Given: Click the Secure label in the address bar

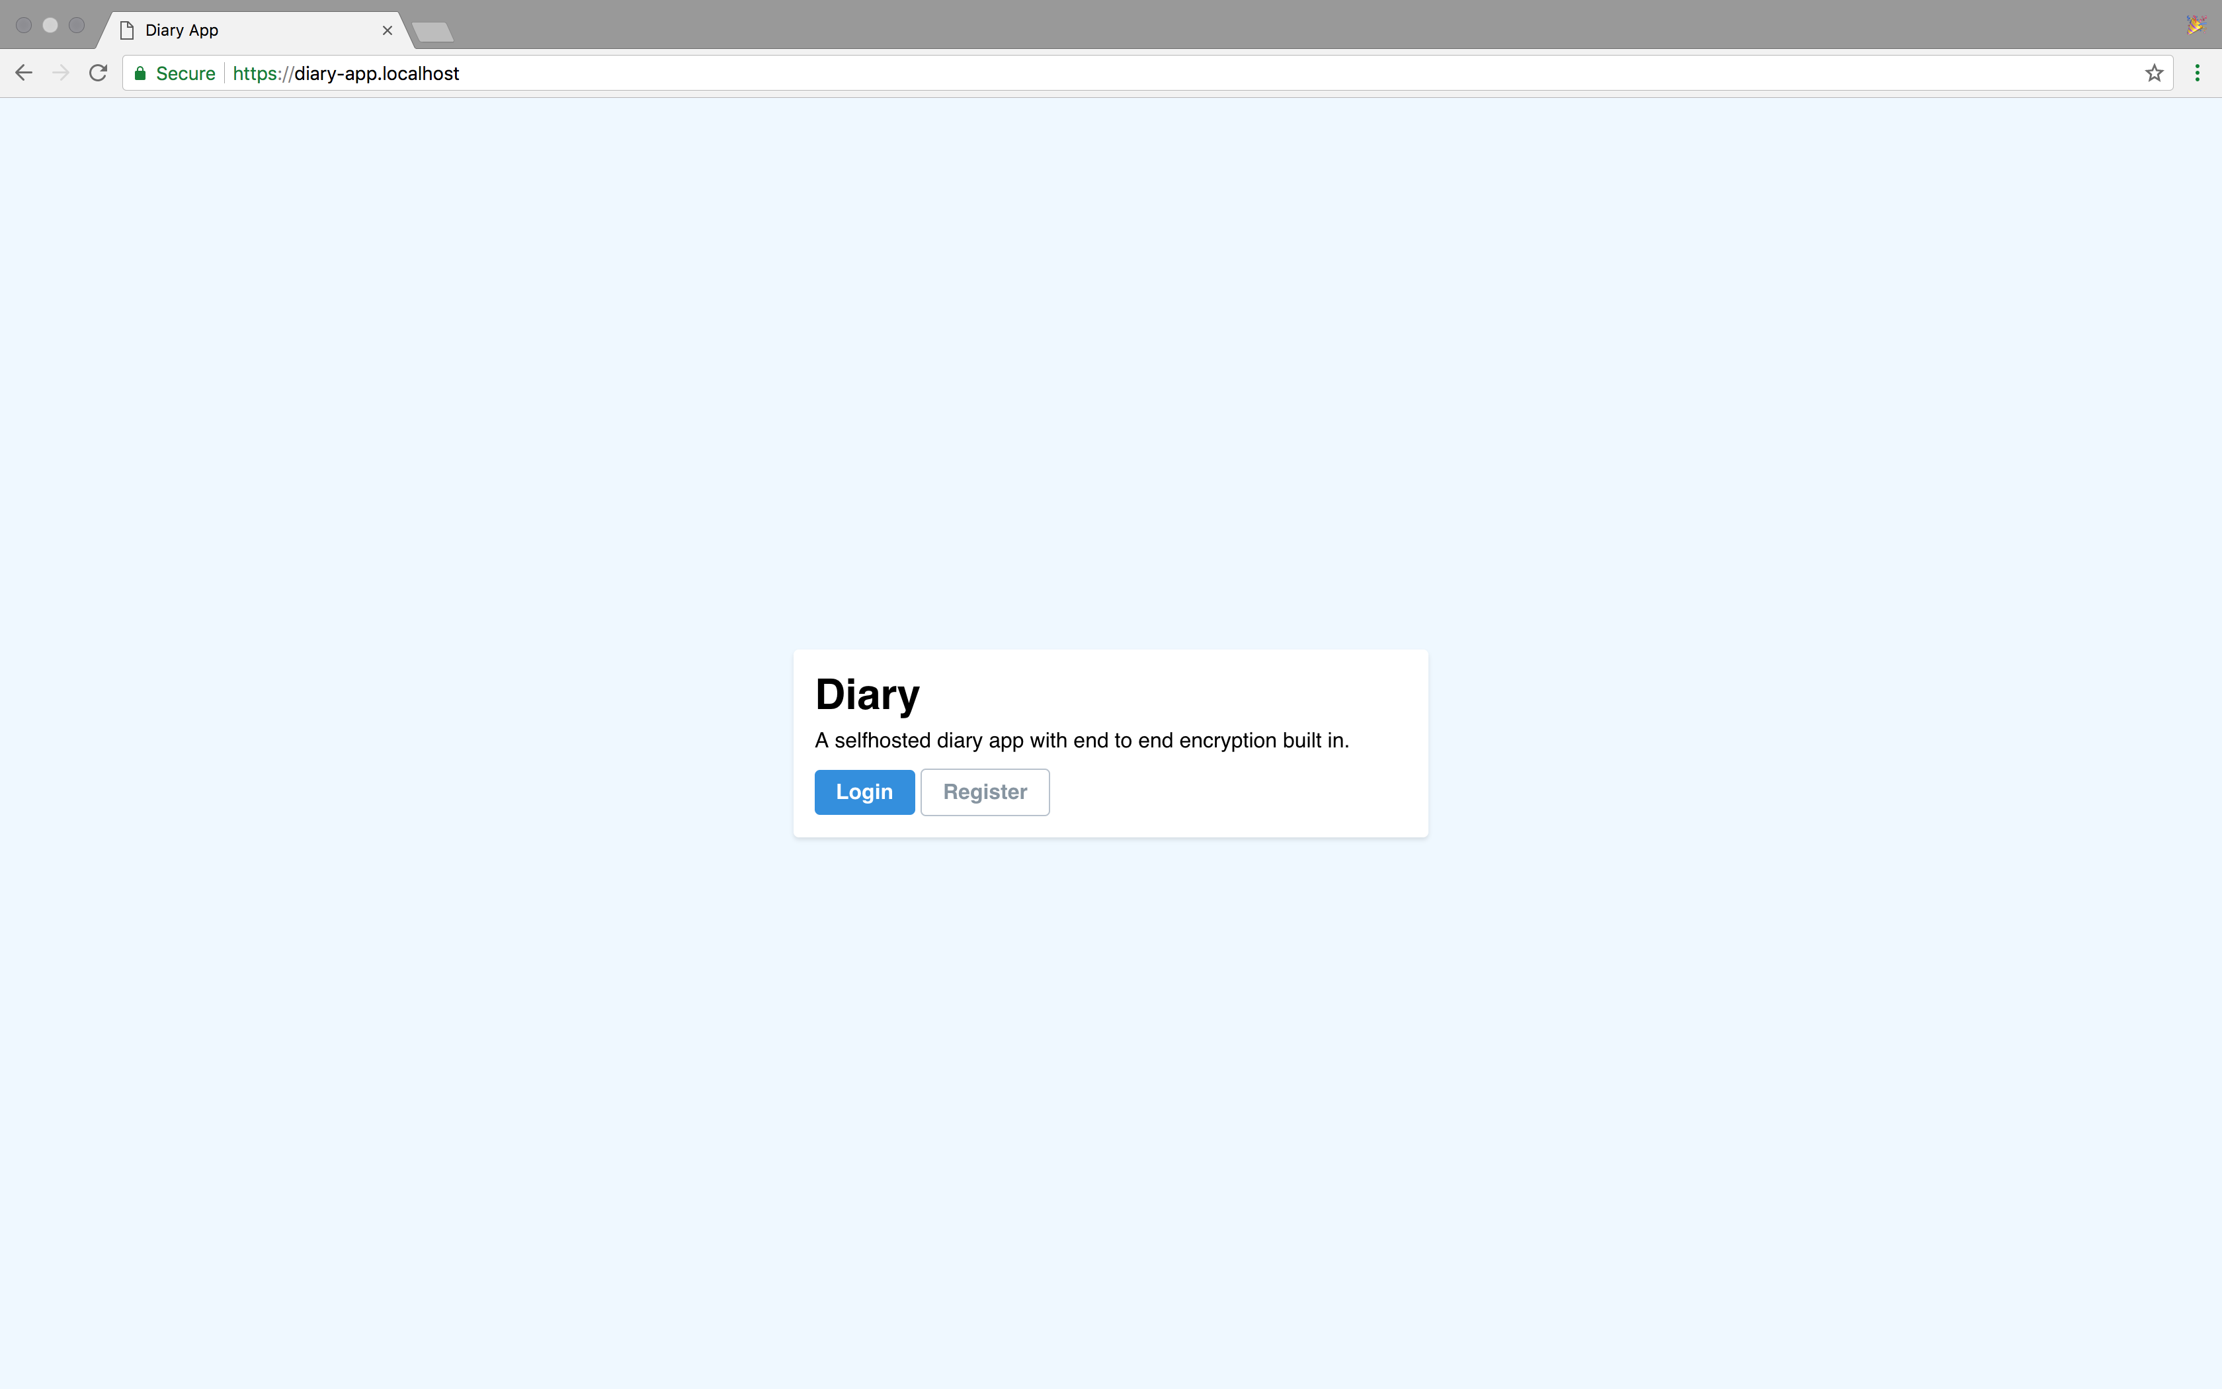Looking at the screenshot, I should click(184, 73).
